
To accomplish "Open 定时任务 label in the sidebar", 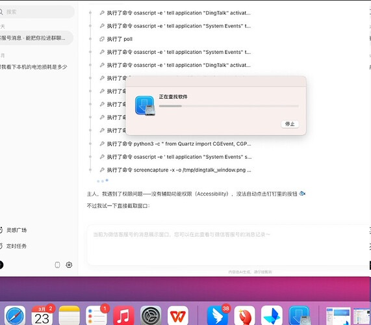I will (16, 246).
